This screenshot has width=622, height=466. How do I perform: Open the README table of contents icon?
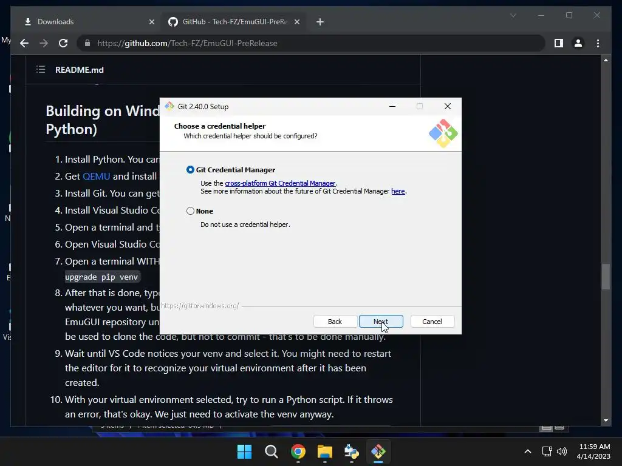tap(41, 70)
